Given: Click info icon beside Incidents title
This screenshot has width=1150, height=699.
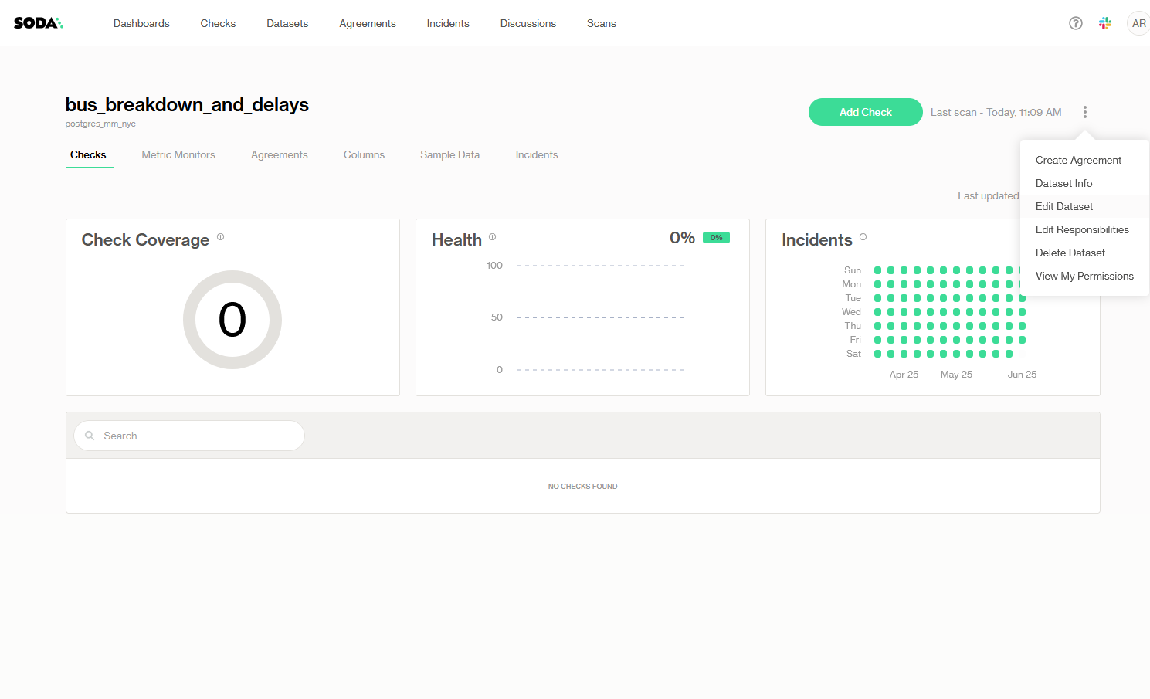Looking at the screenshot, I should (x=863, y=237).
